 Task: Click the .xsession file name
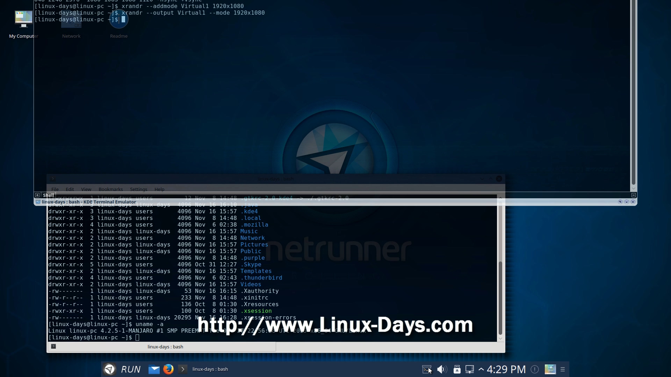(x=256, y=311)
